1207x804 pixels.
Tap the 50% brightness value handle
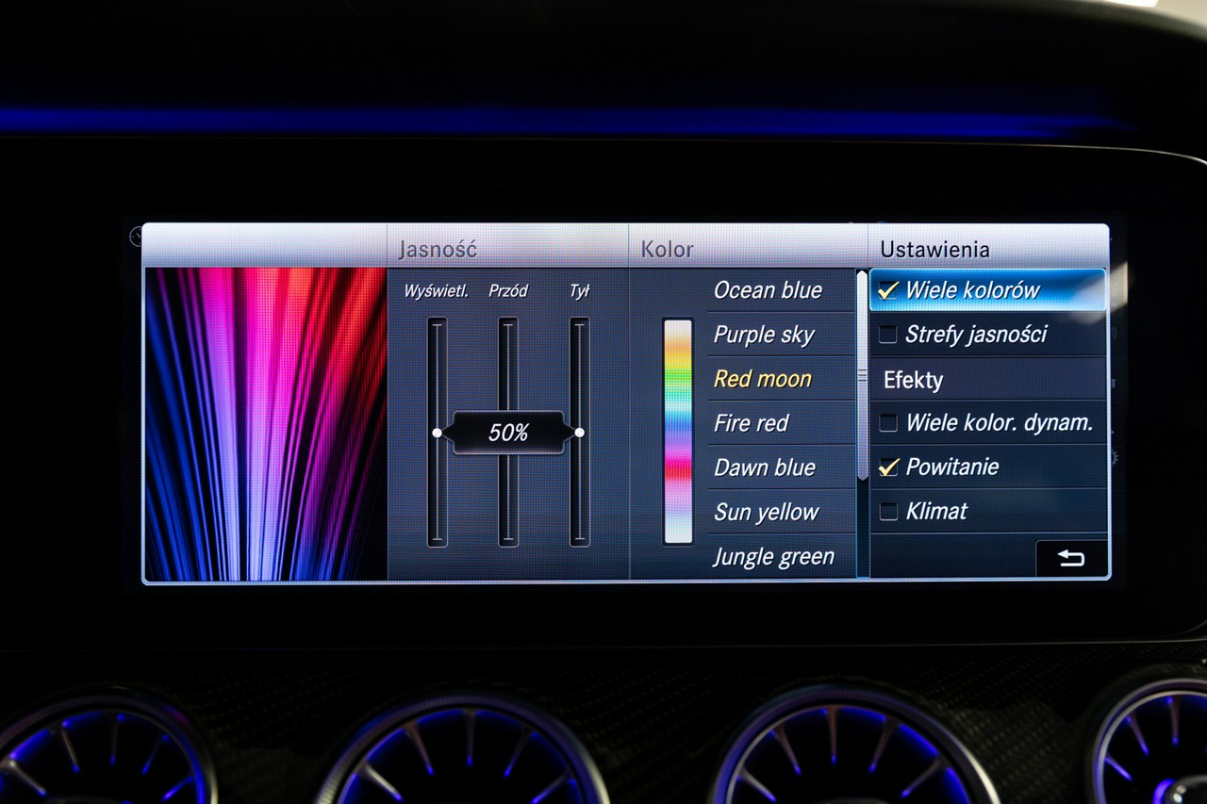pyautogui.click(x=508, y=433)
